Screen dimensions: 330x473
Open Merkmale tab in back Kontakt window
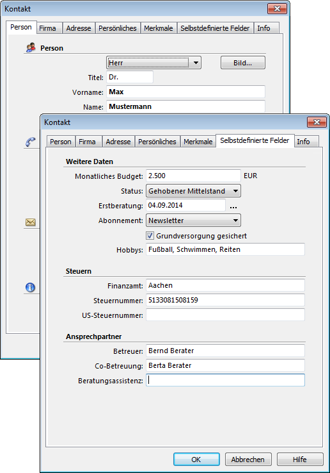click(159, 28)
